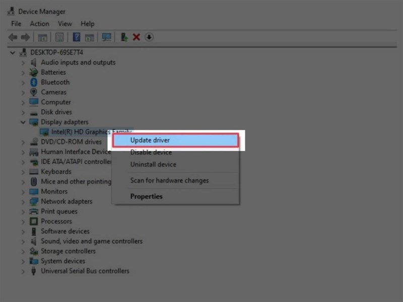Image resolution: width=403 pixels, height=302 pixels.
Task: Open the Action menu
Action: click(x=39, y=23)
